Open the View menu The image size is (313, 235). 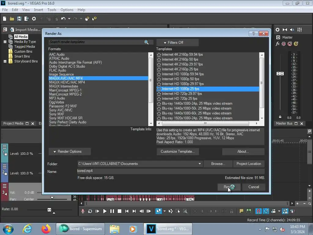(26, 10)
